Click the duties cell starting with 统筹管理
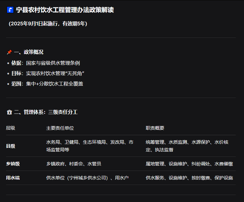This screenshot has width=244, height=202. [187, 146]
